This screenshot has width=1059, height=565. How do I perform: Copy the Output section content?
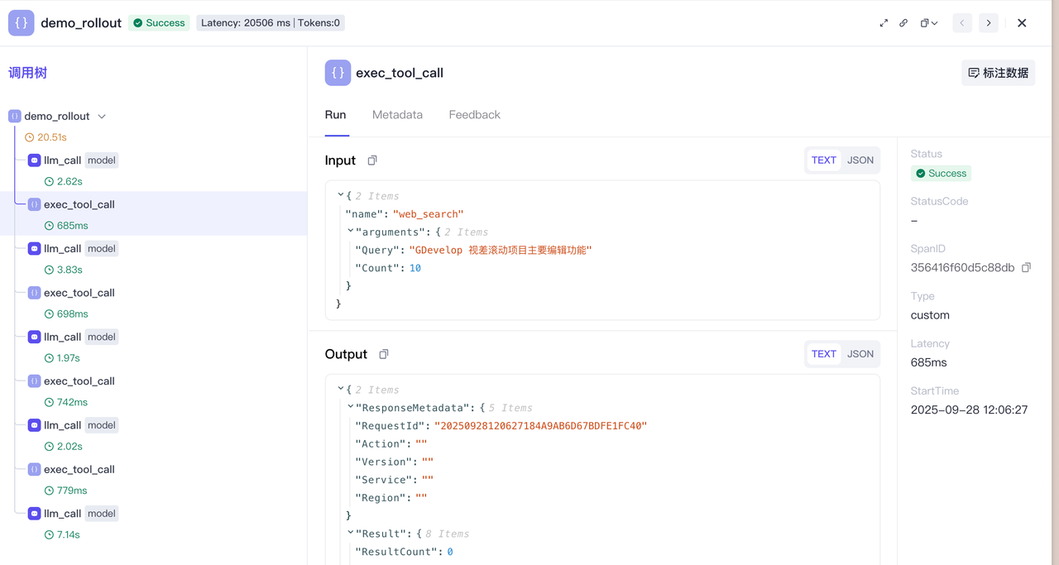(x=384, y=354)
